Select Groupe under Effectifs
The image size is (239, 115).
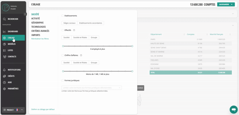94,38
